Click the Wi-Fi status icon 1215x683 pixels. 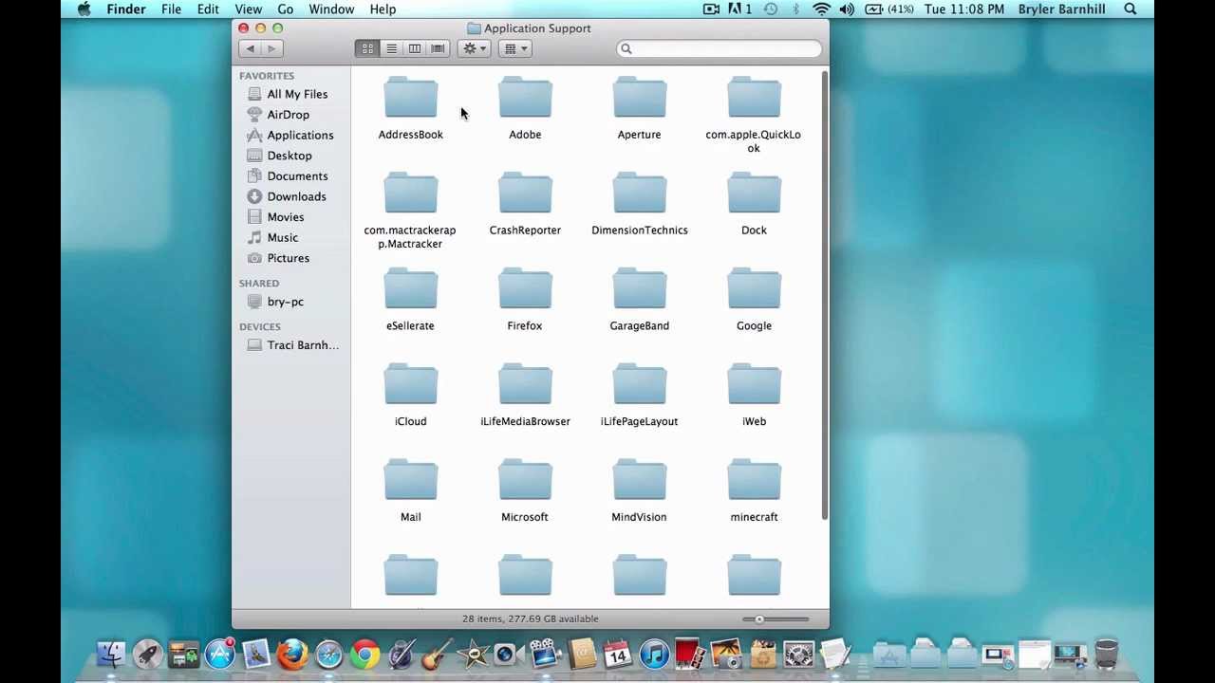click(822, 9)
